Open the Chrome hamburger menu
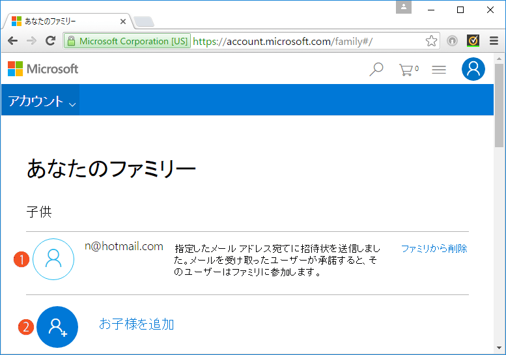This screenshot has width=506, height=355. tap(494, 40)
